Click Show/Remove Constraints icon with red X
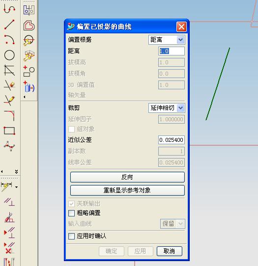This screenshot has width=258, height=266. pos(9,248)
